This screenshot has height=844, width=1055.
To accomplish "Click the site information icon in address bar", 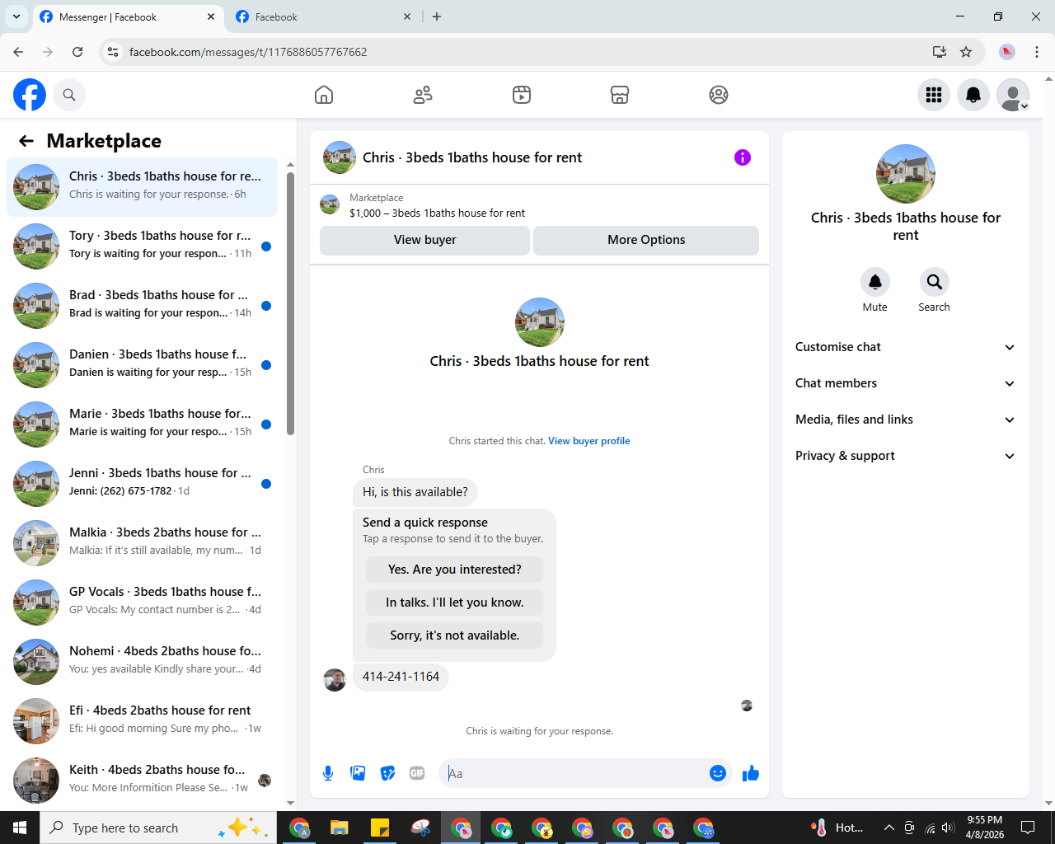I will point(114,52).
